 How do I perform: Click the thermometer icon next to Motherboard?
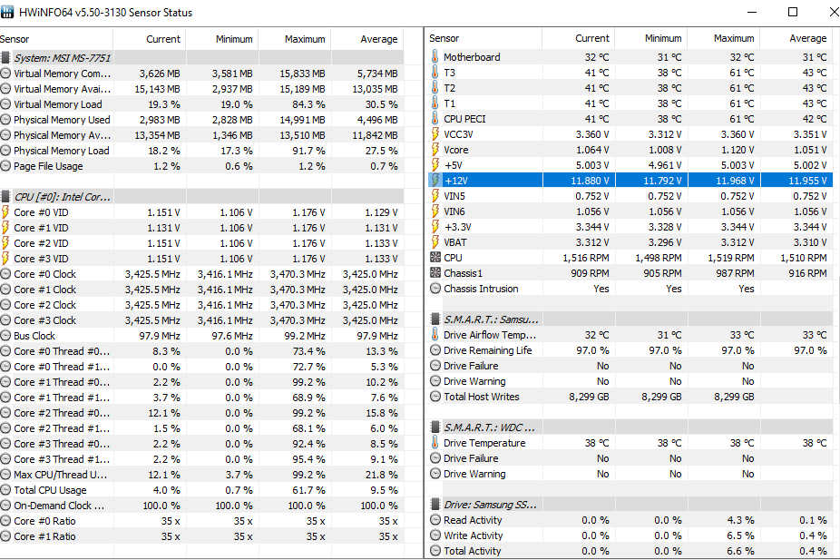click(435, 57)
